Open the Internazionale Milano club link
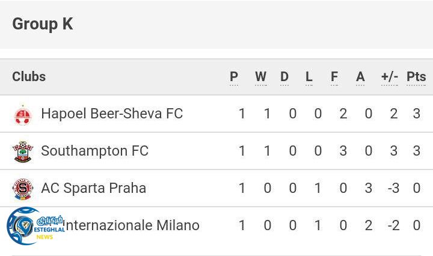 [131, 225]
